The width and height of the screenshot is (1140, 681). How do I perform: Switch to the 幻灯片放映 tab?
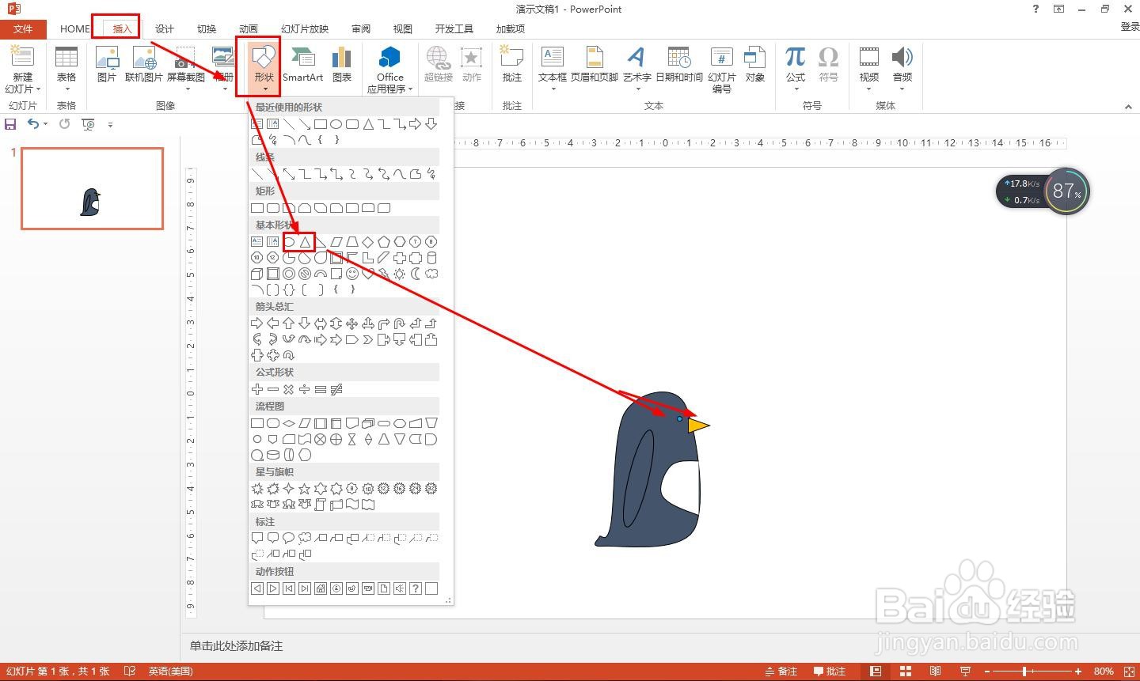pos(305,28)
